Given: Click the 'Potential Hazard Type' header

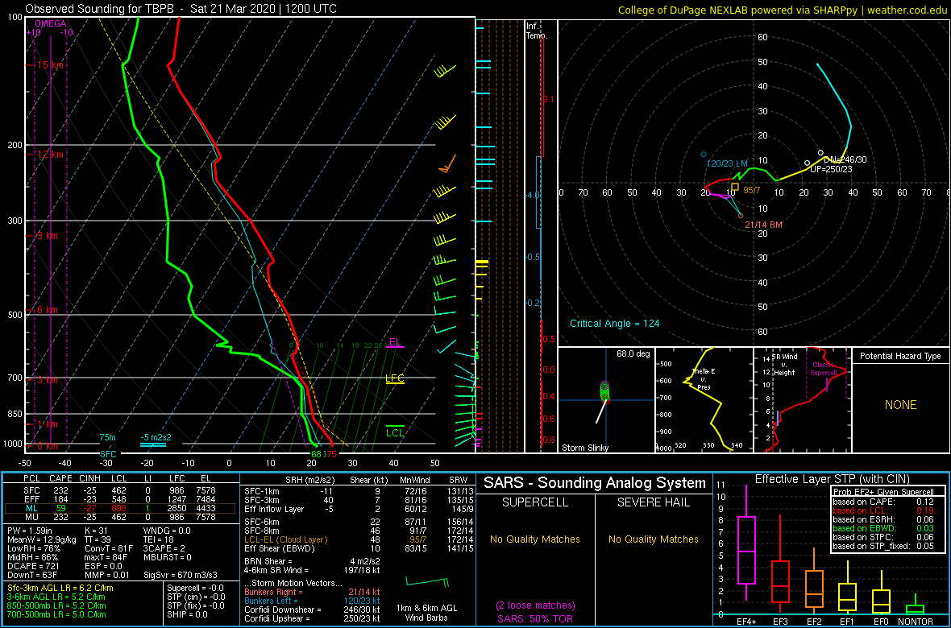Looking at the screenshot, I should pyautogui.click(x=900, y=356).
